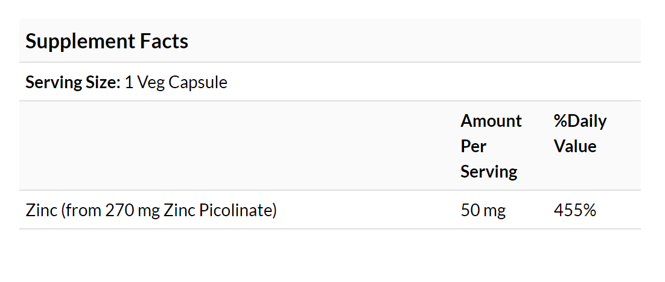Select the word Value in the header
Screen dimensions: 665x282
coord(575,146)
